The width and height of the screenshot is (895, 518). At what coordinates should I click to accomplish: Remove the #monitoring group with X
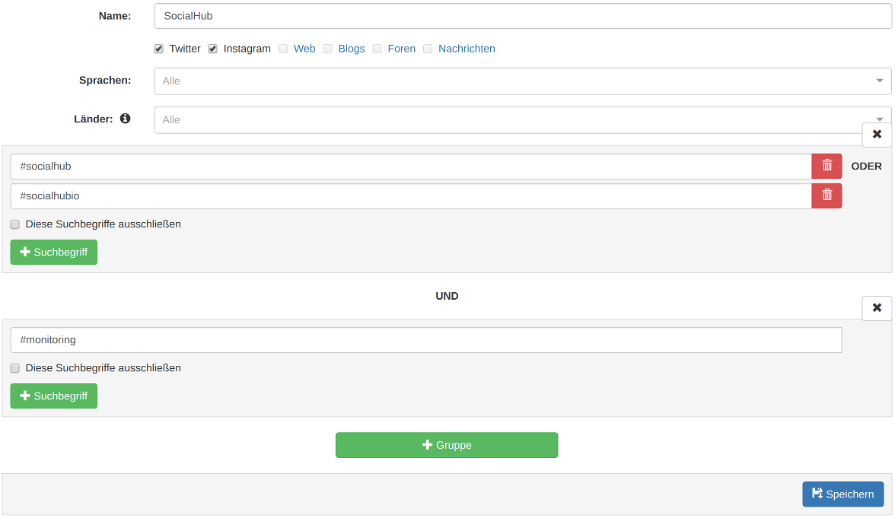[x=877, y=308]
